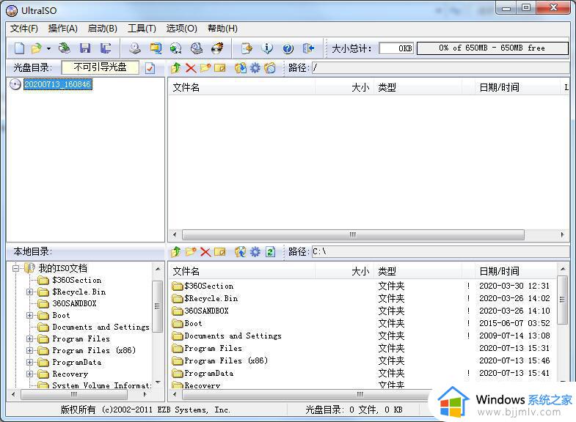The image size is (576, 422).
Task: Click the 类型 column header in local file list
Action: [418, 271]
